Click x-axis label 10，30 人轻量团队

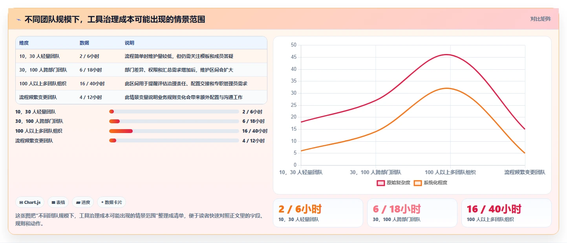pyautogui.click(x=301, y=172)
